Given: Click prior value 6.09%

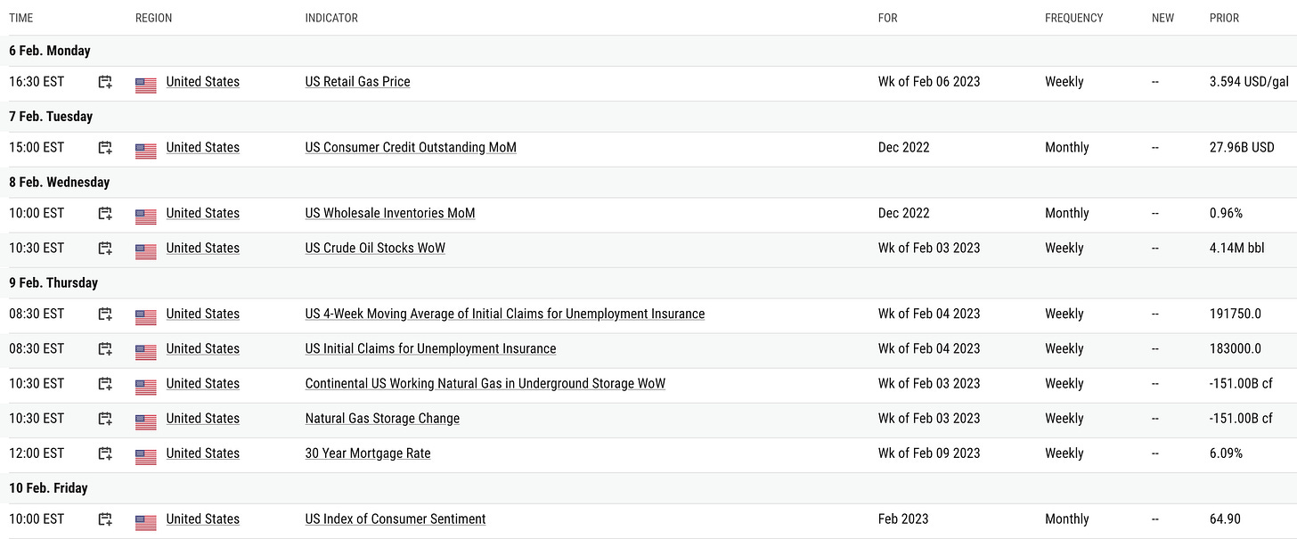Looking at the screenshot, I should click(x=1226, y=453).
